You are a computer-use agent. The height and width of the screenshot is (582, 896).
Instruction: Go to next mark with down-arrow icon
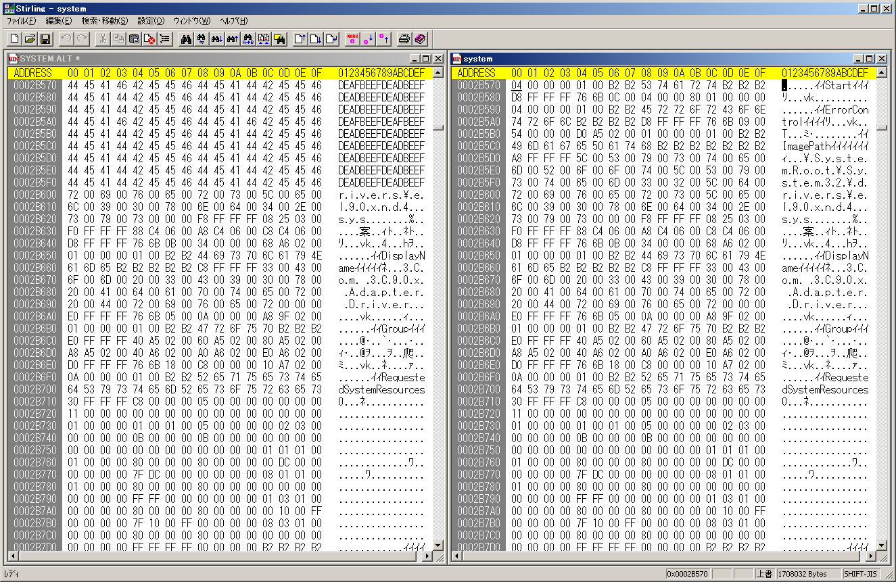point(368,39)
